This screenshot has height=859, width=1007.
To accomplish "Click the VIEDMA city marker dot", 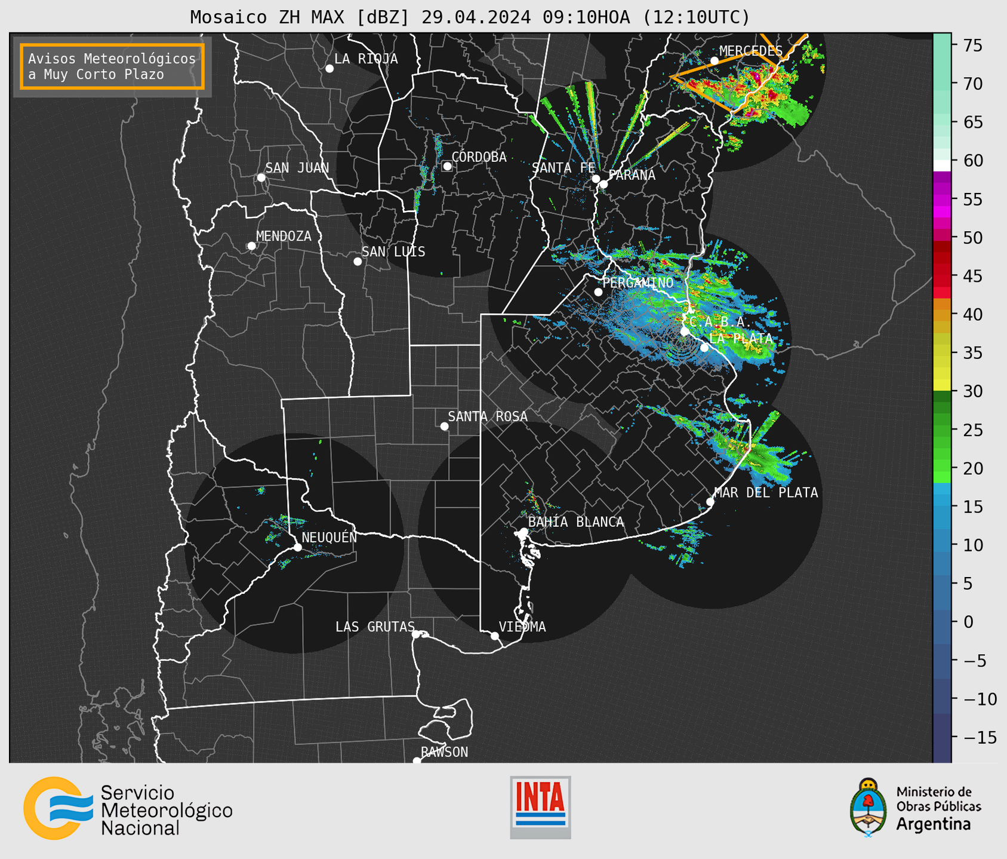I will (495, 636).
